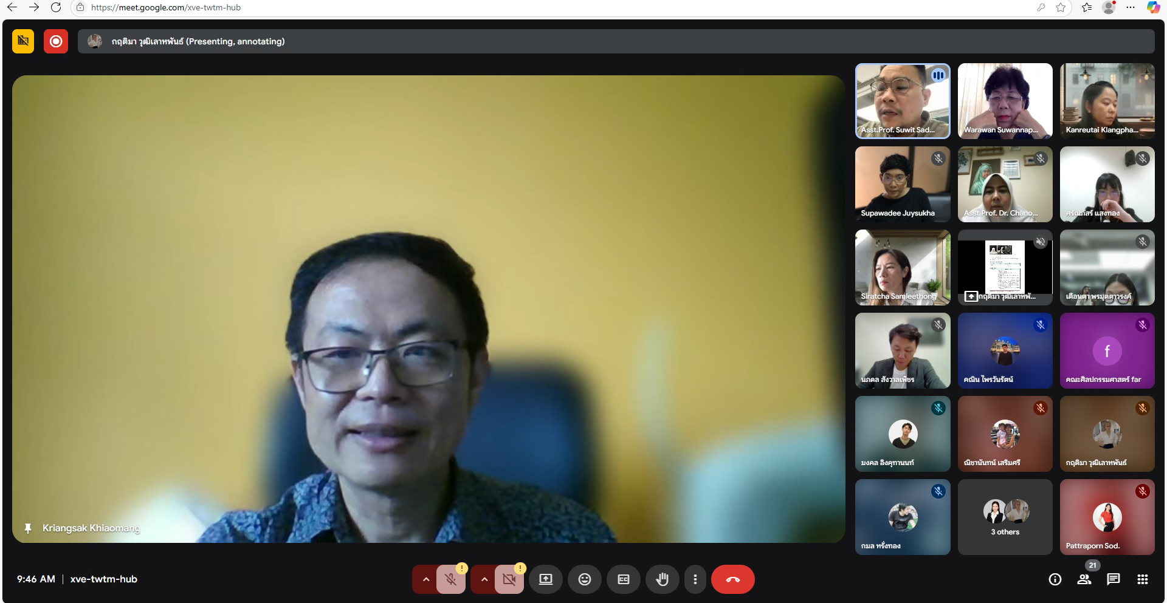Click the red recording indicator button
This screenshot has height=603, width=1167.
pyautogui.click(x=56, y=41)
